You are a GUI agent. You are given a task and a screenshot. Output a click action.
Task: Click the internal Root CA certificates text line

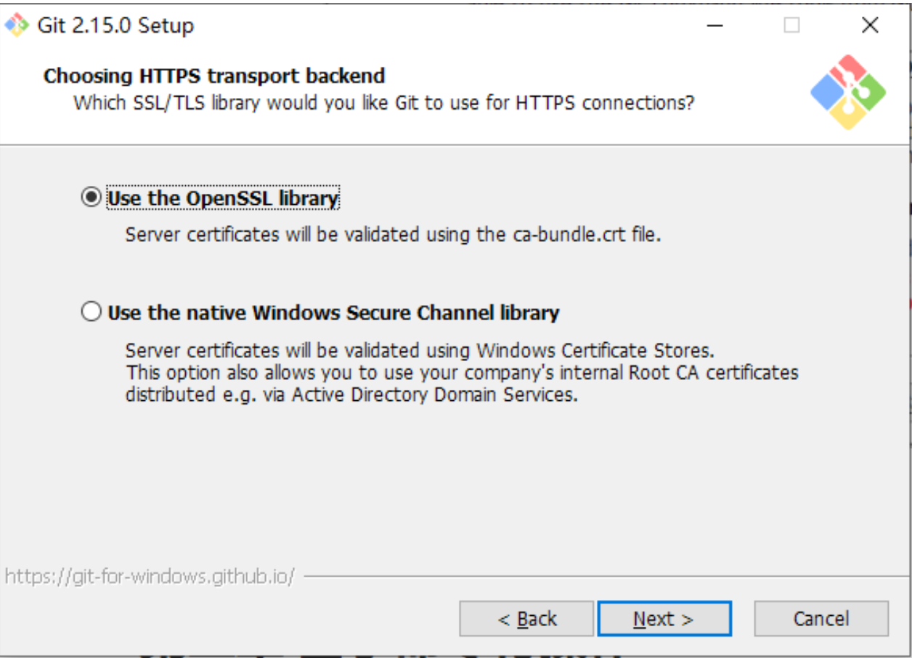click(x=462, y=373)
